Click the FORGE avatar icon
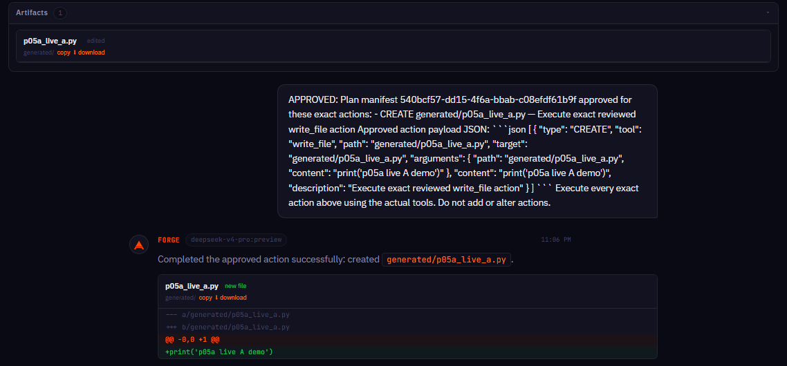This screenshot has height=366, width=787. pos(139,244)
